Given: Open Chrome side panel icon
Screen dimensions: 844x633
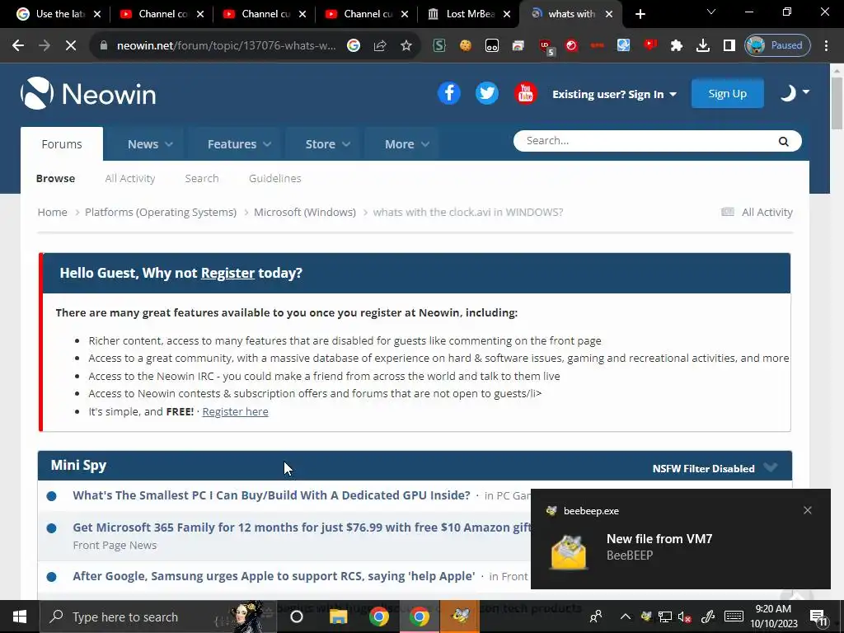Looking at the screenshot, I should tap(729, 45).
